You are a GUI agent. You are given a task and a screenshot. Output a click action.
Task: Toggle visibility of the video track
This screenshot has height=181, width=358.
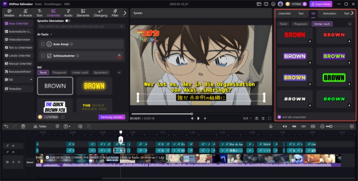13,162
